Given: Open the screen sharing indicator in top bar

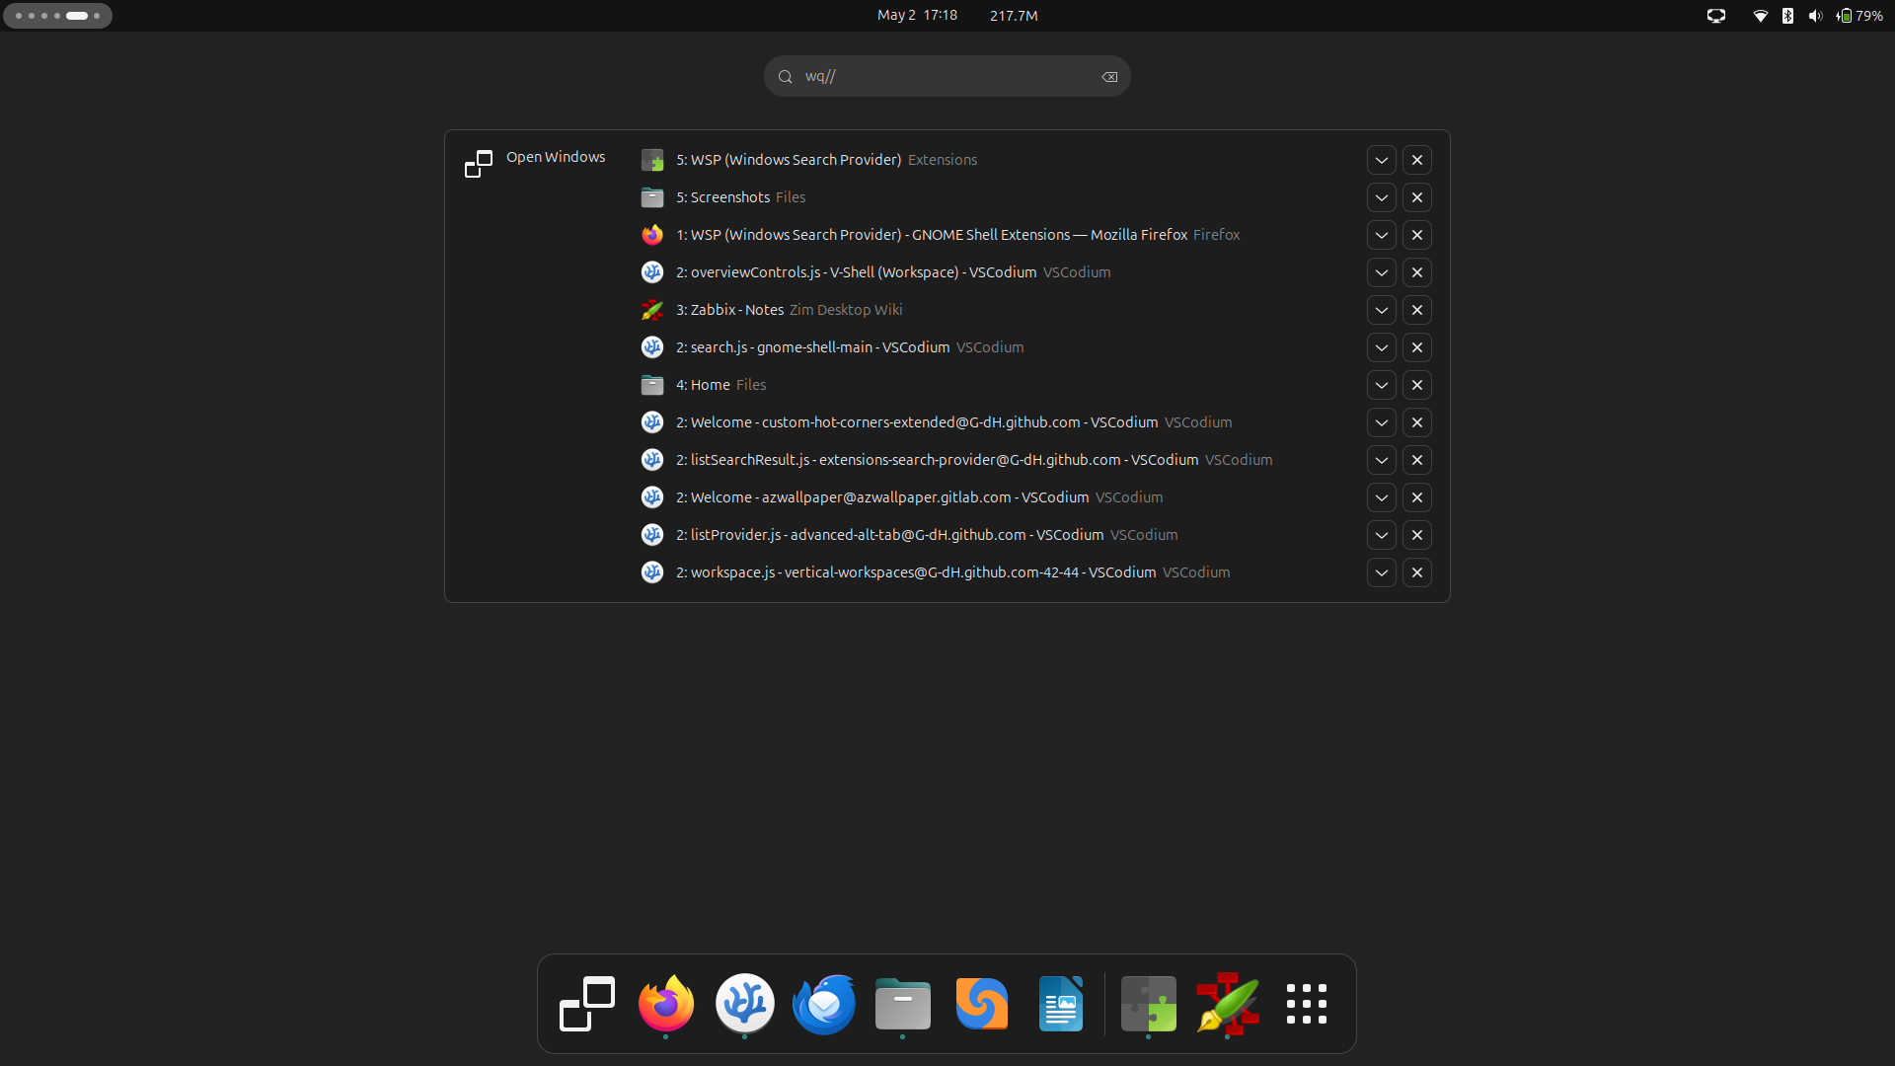Looking at the screenshot, I should [1716, 16].
